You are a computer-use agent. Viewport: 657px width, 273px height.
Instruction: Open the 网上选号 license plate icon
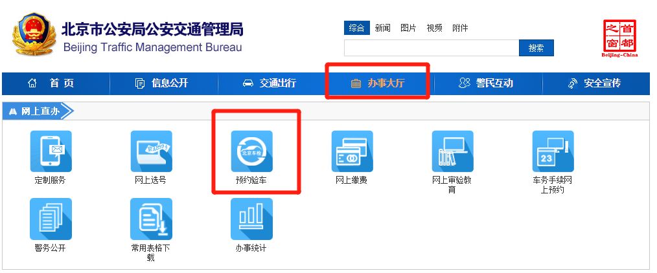[x=151, y=151]
